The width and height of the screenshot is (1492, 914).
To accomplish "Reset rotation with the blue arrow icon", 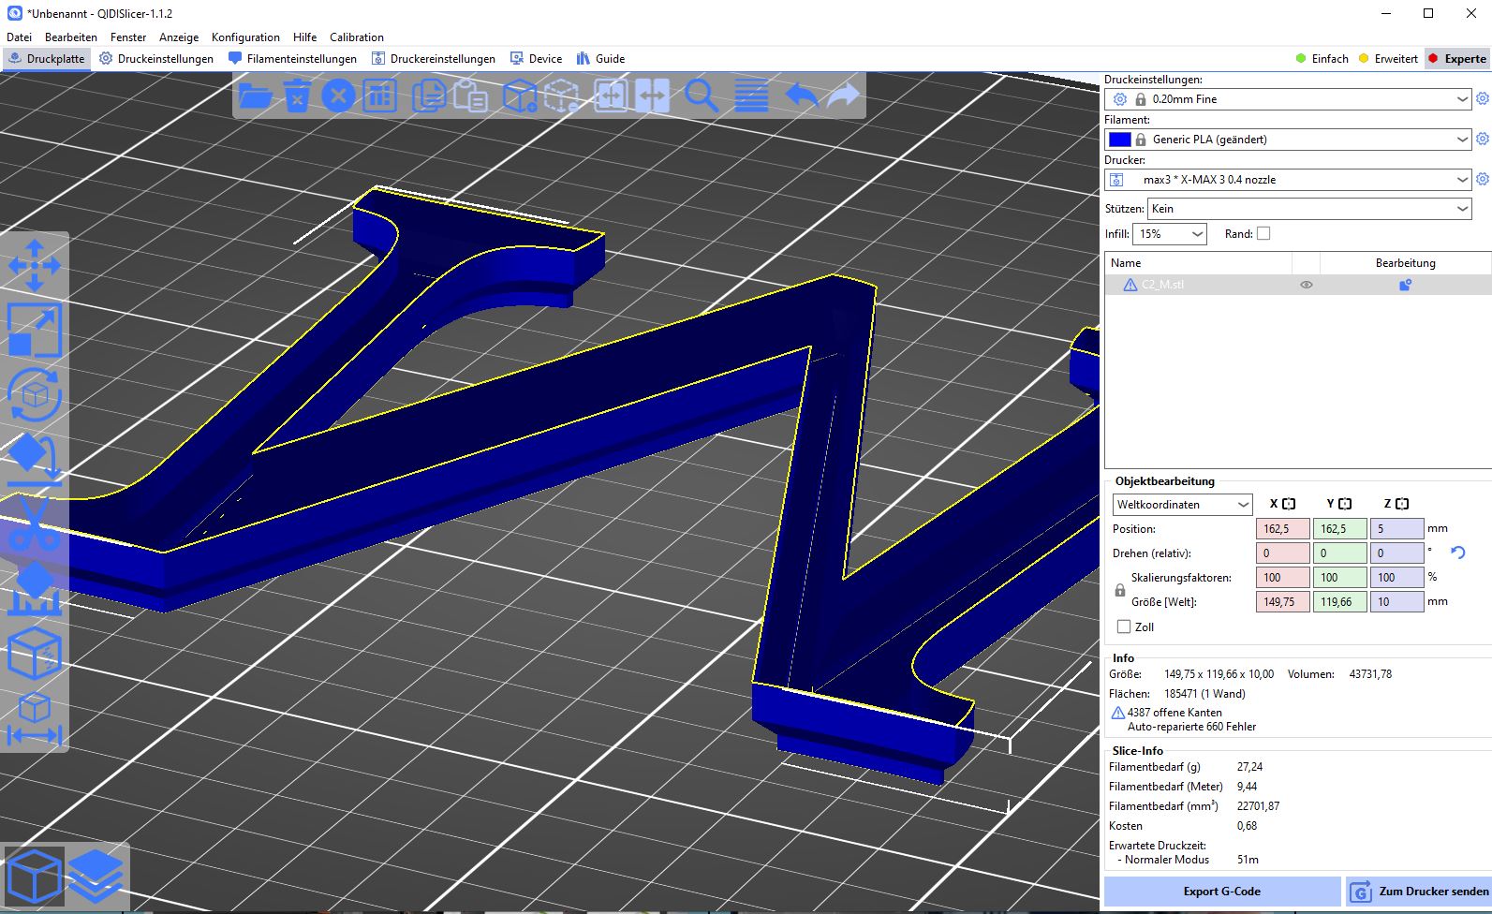I will [1457, 553].
